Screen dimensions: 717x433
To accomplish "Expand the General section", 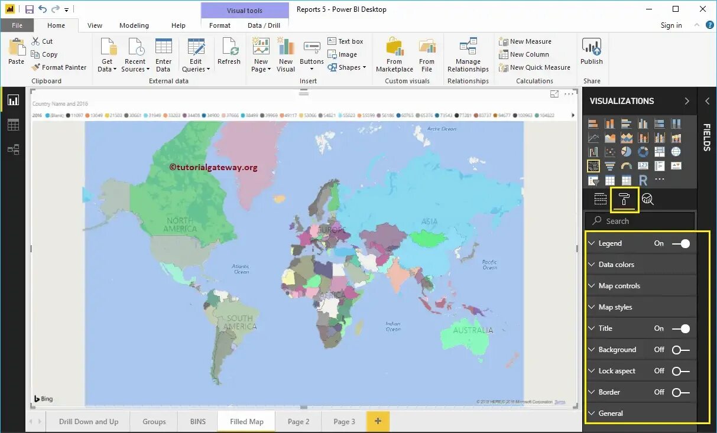I will pos(641,414).
